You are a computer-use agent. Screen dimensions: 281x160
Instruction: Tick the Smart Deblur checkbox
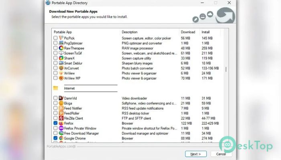(55, 63)
